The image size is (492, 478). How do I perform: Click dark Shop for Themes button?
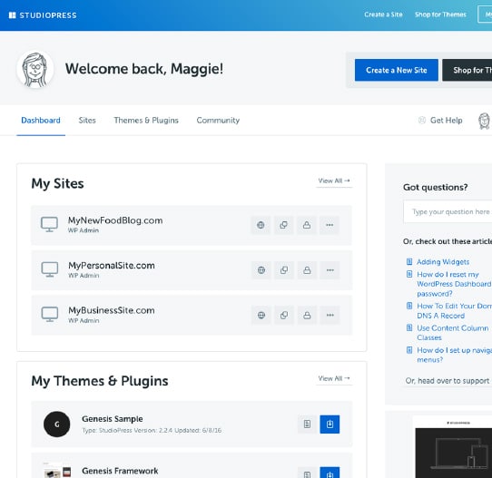[467, 70]
